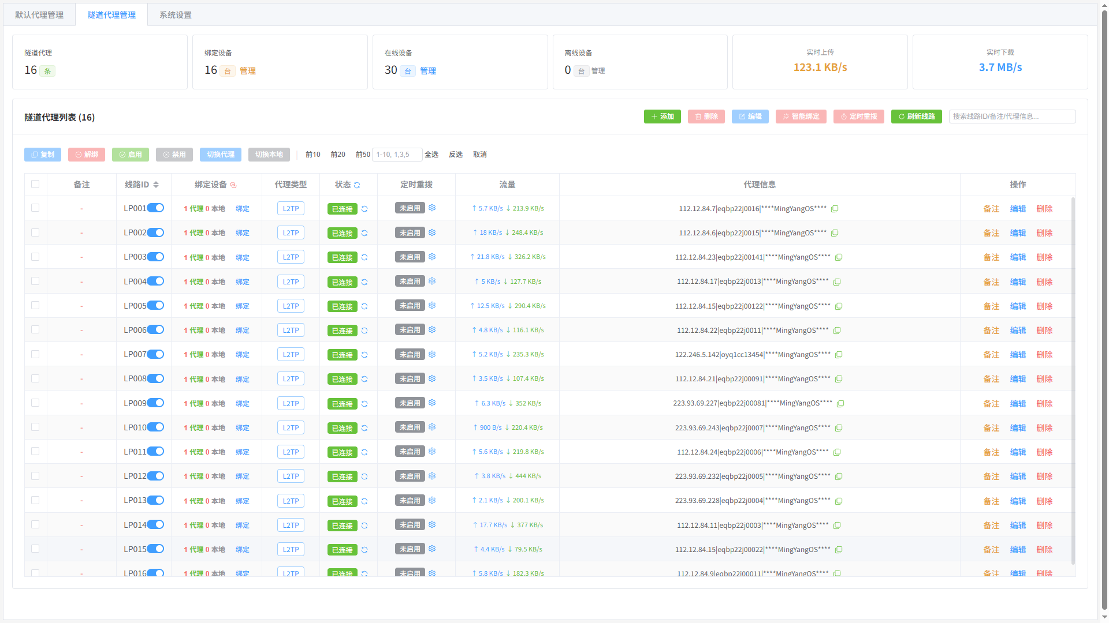Click unbind icon beside 绑定设备 header
1109x623 pixels.
tap(233, 185)
